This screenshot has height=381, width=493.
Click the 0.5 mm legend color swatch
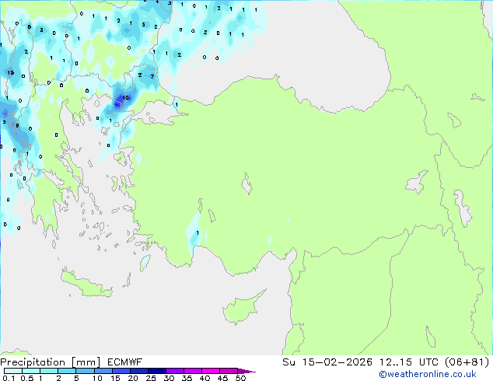(31, 371)
